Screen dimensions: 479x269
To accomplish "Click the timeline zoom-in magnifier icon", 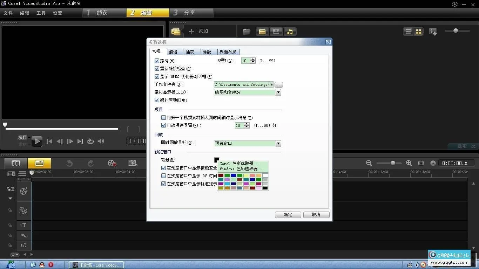I will tap(409, 163).
